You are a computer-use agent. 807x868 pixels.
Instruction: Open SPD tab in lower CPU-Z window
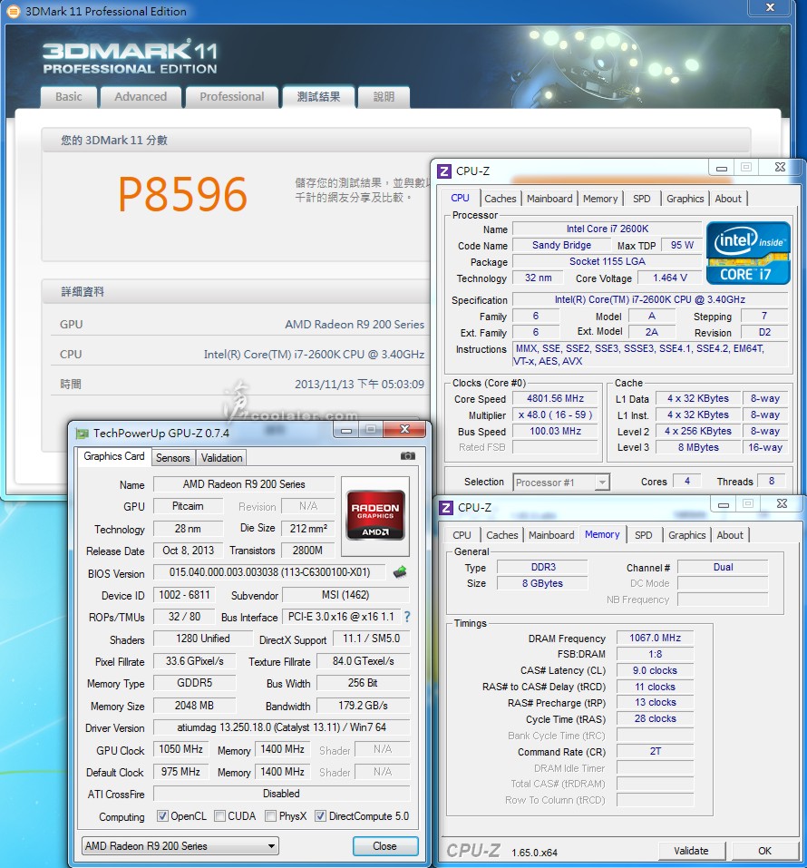tap(643, 535)
